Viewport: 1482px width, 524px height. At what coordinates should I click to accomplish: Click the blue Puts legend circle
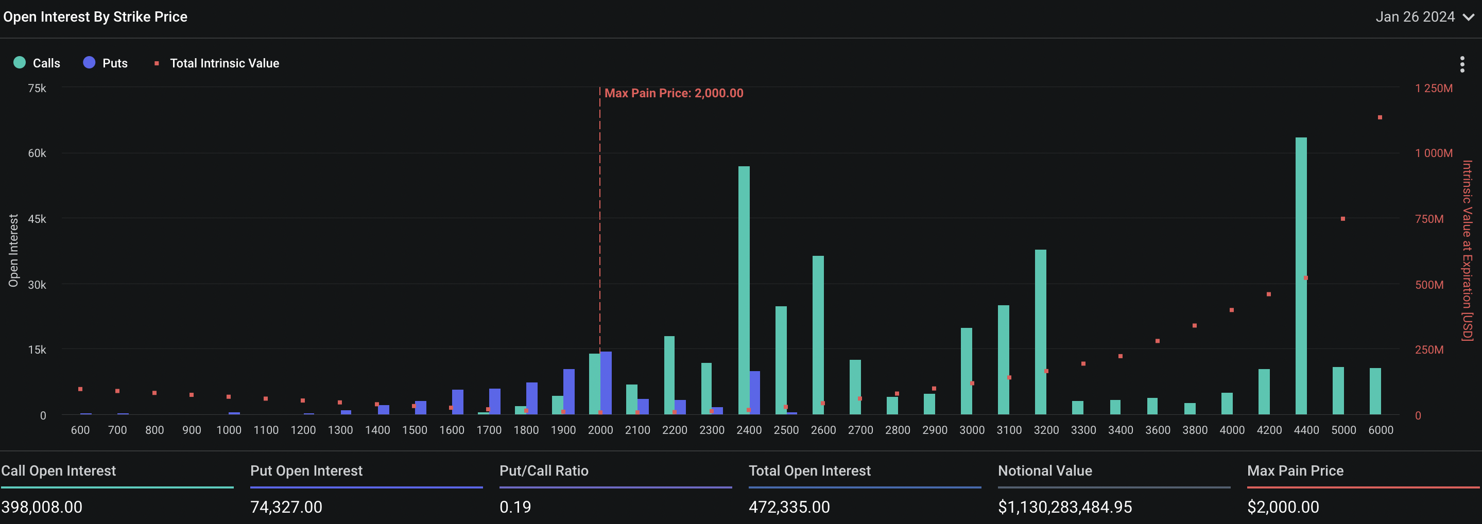coord(89,63)
